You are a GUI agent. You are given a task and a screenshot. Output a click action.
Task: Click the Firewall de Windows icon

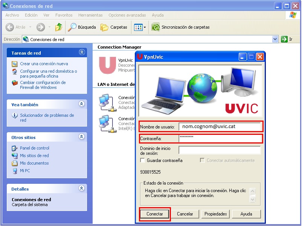pos(15,83)
